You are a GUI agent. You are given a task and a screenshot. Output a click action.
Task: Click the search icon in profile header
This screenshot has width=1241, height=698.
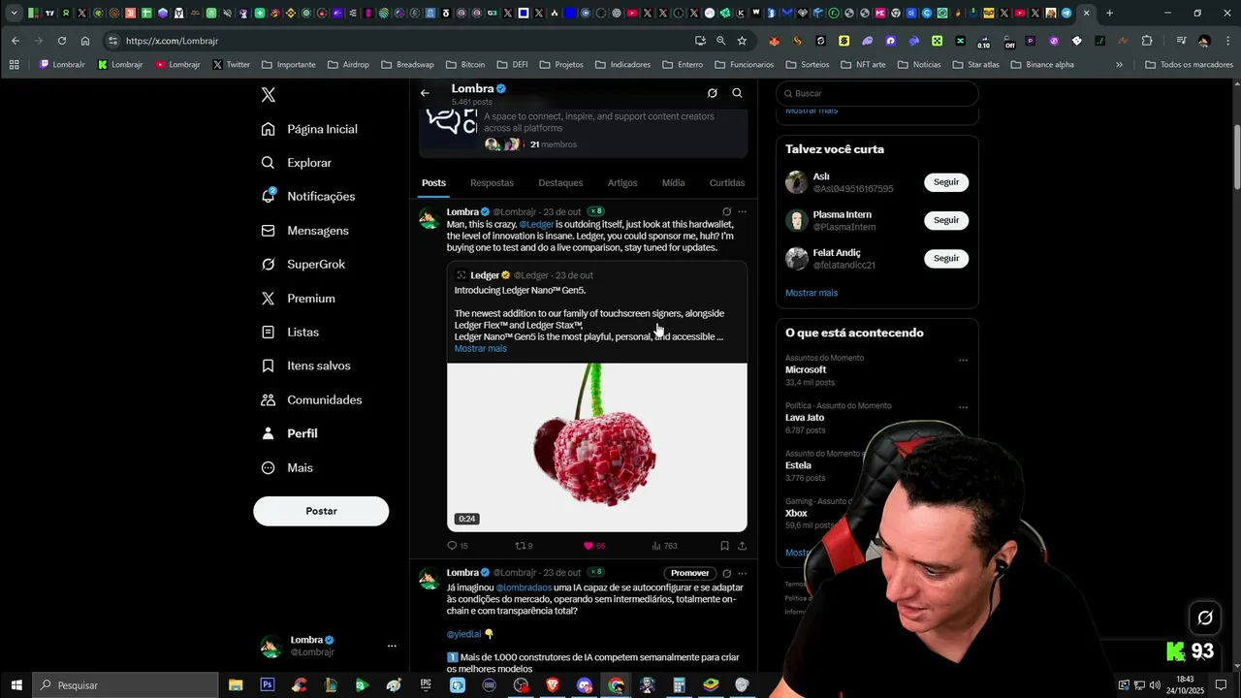pyautogui.click(x=737, y=93)
